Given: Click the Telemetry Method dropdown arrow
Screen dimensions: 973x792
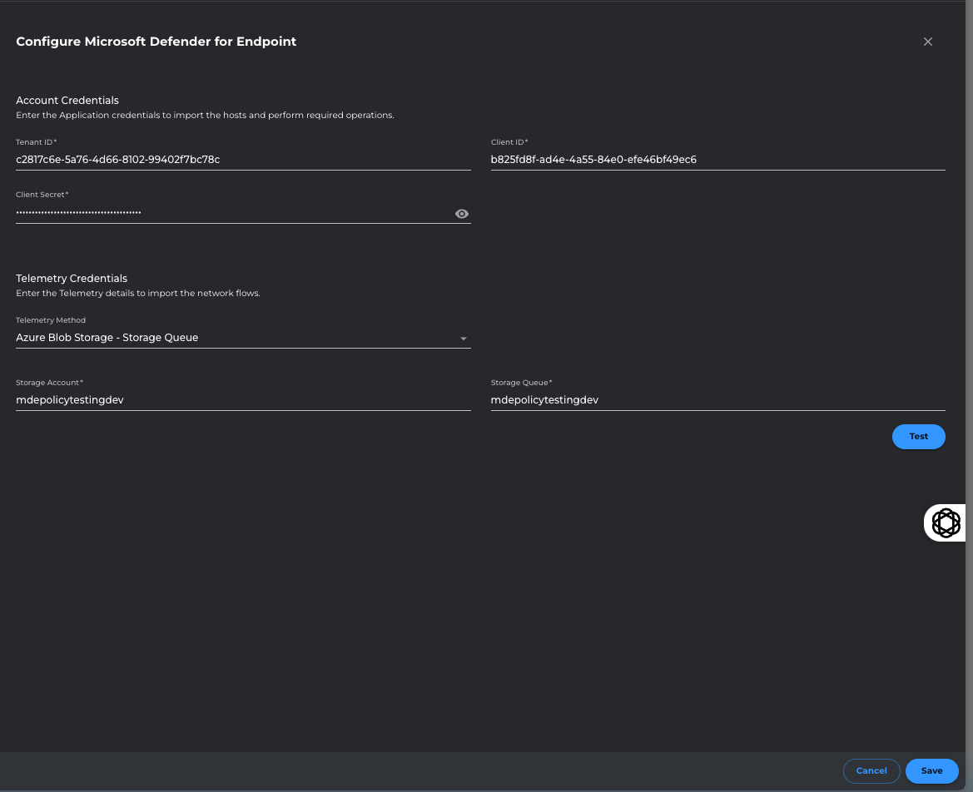Looking at the screenshot, I should pyautogui.click(x=464, y=339).
